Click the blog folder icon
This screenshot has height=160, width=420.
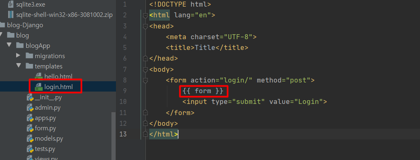11,35
